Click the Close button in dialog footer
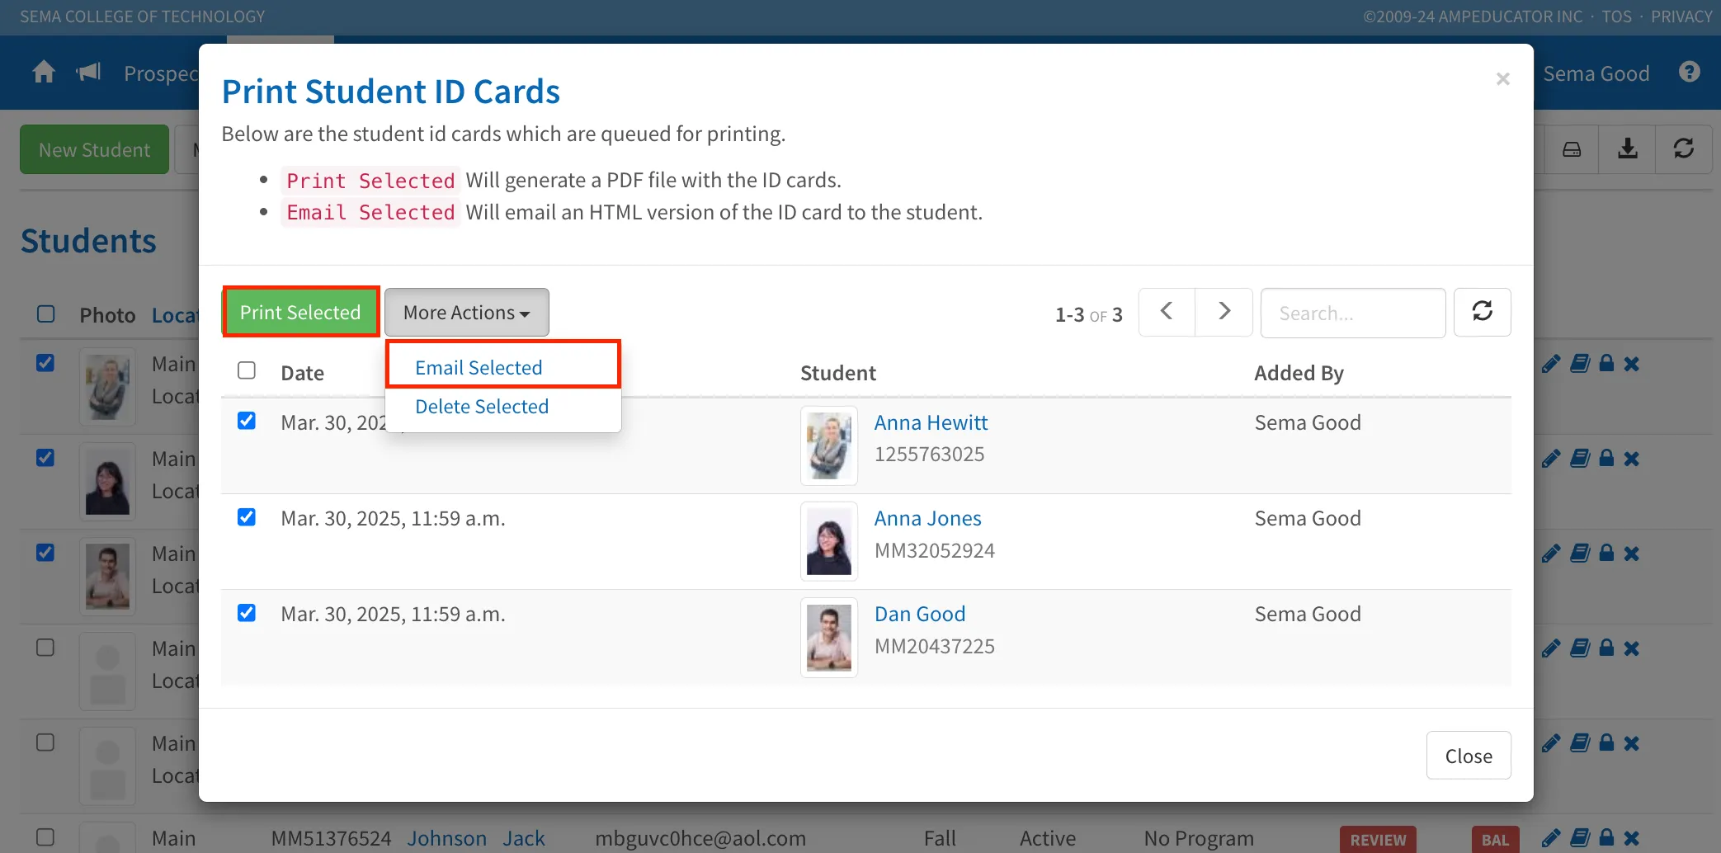Image resolution: width=1721 pixels, height=853 pixels. tap(1469, 756)
